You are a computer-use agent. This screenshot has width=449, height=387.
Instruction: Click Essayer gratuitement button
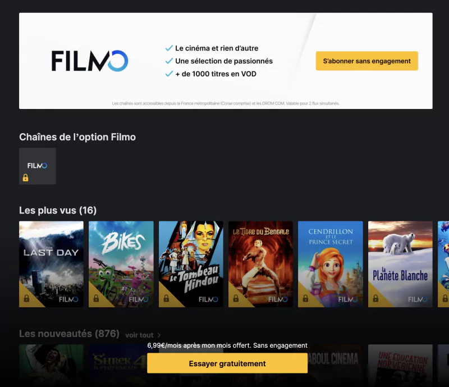coord(227,363)
